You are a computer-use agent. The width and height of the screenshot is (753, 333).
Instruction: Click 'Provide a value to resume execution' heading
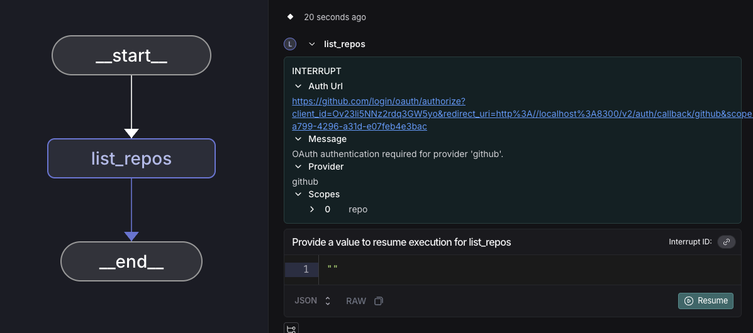tap(401, 243)
